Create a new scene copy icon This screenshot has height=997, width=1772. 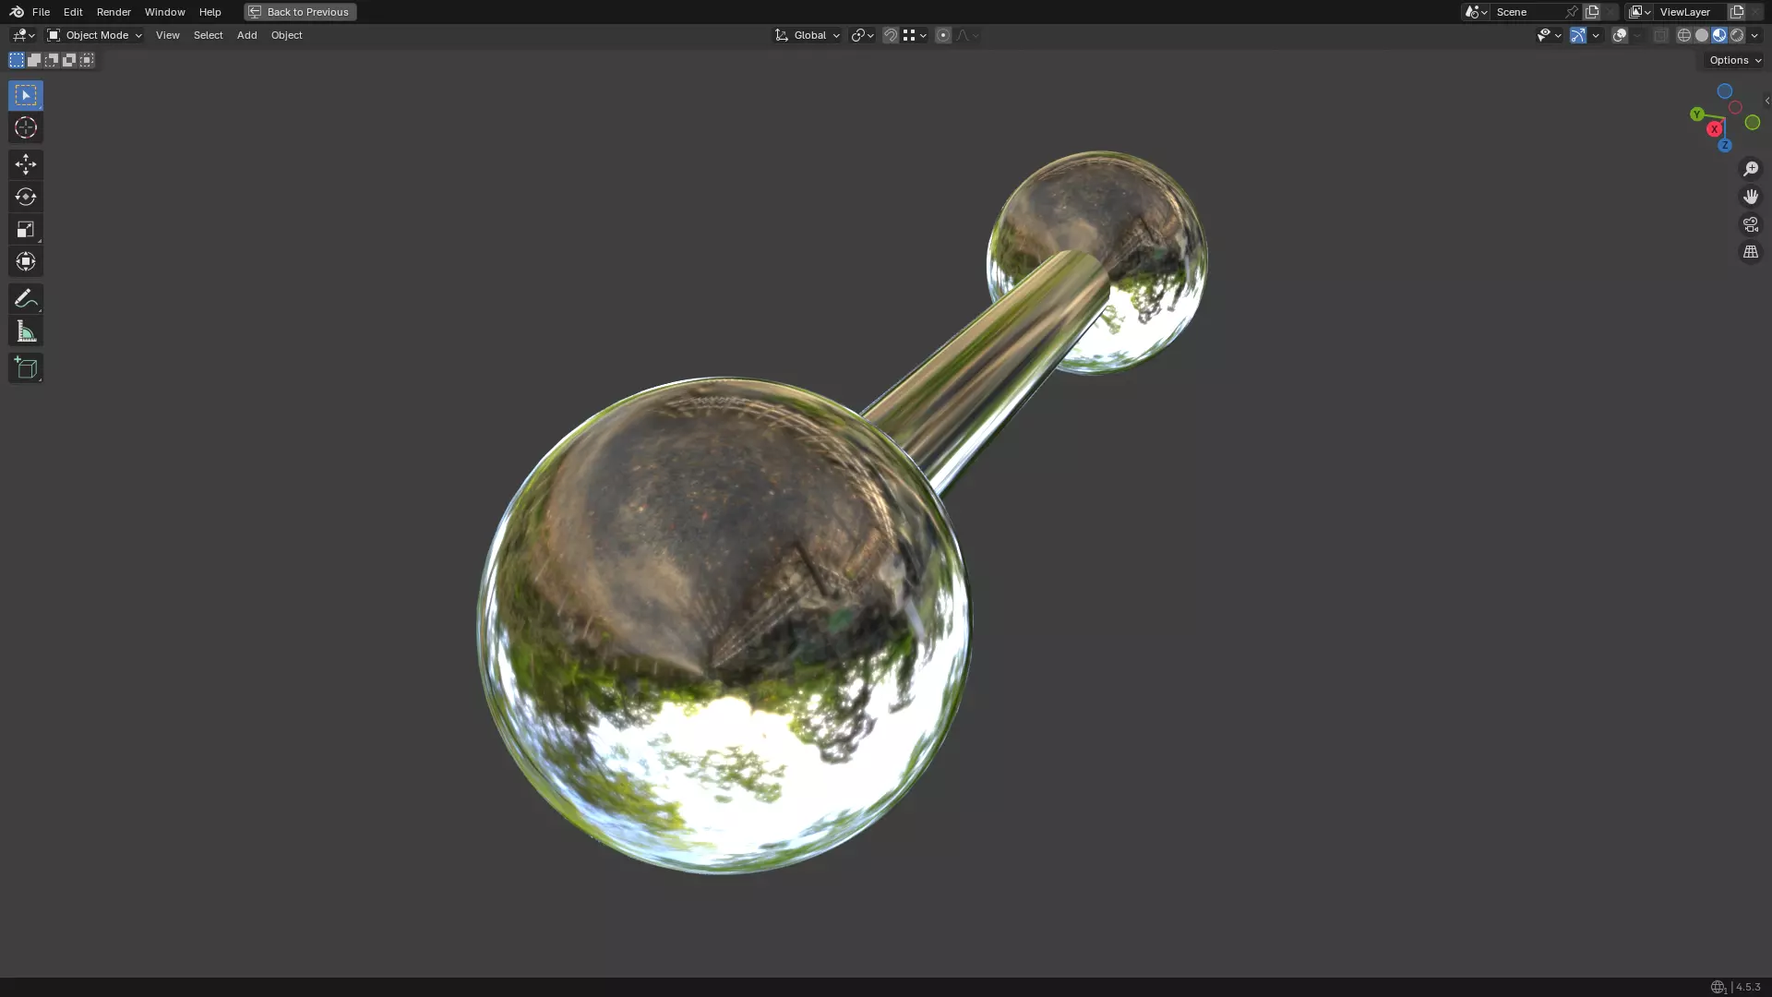pyautogui.click(x=1592, y=12)
